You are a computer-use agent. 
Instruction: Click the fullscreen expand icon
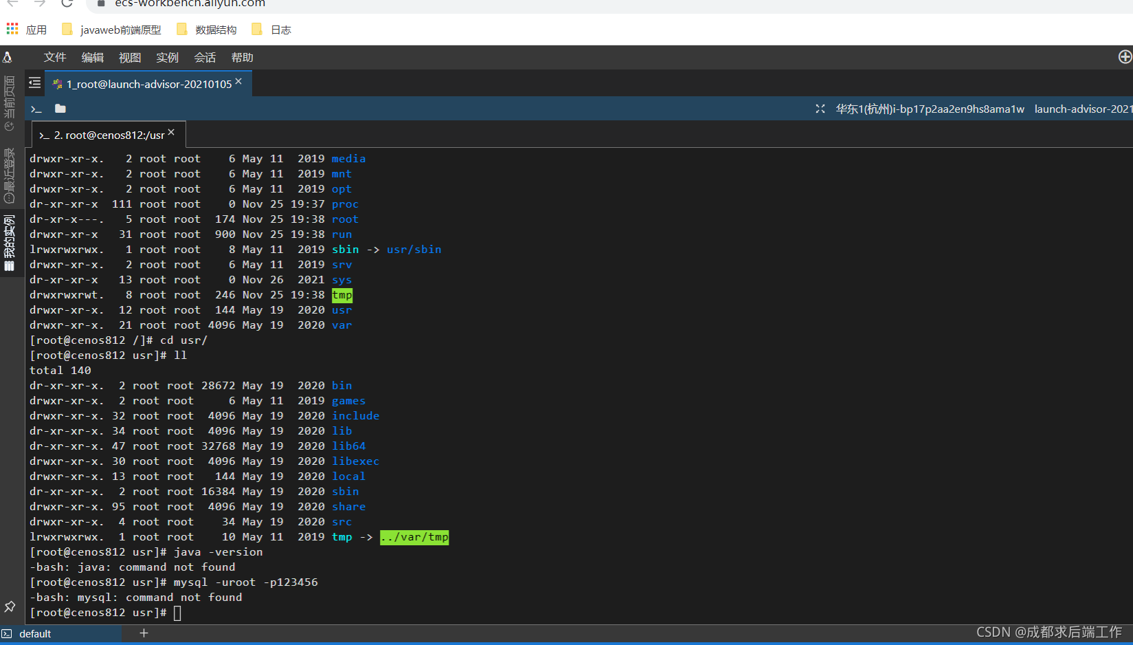pos(820,109)
